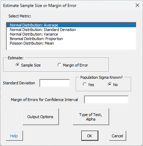This screenshot has height=146, width=143.
Task: Click the dialog title bar text
Action: 40,6
